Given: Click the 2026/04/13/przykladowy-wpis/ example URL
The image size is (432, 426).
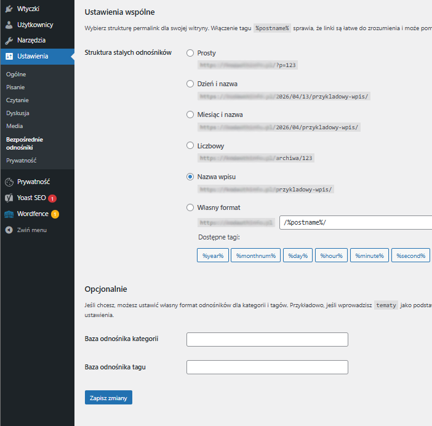Looking at the screenshot, I should click(x=284, y=97).
